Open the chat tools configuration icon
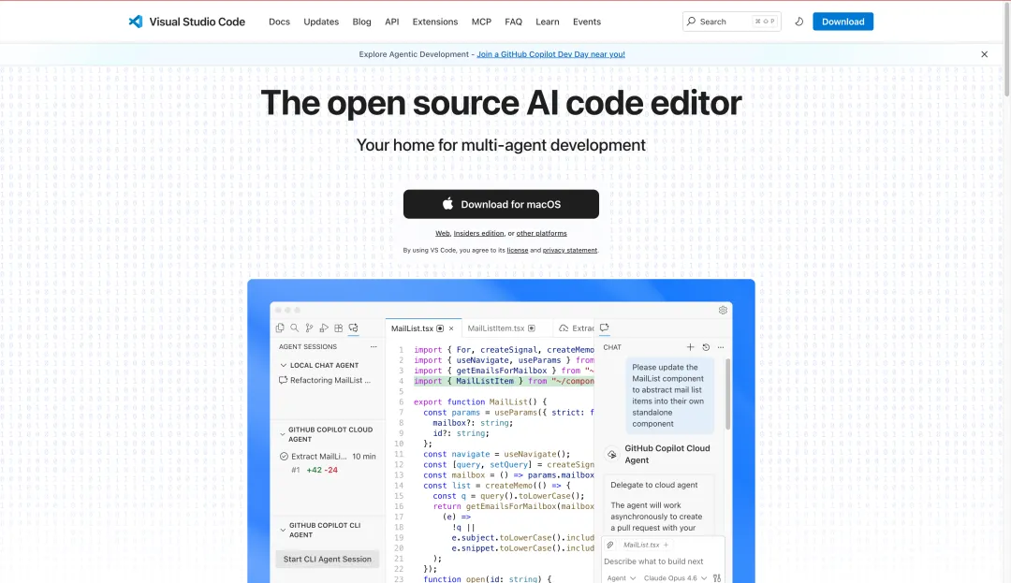This screenshot has width=1011, height=583. 717,577
